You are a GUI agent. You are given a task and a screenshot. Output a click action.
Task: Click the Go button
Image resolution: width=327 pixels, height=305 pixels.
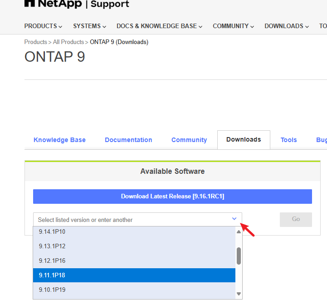[296, 219]
